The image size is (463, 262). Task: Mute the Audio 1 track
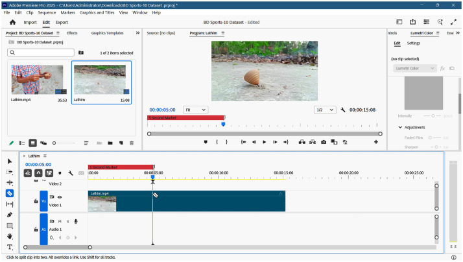tap(60, 221)
